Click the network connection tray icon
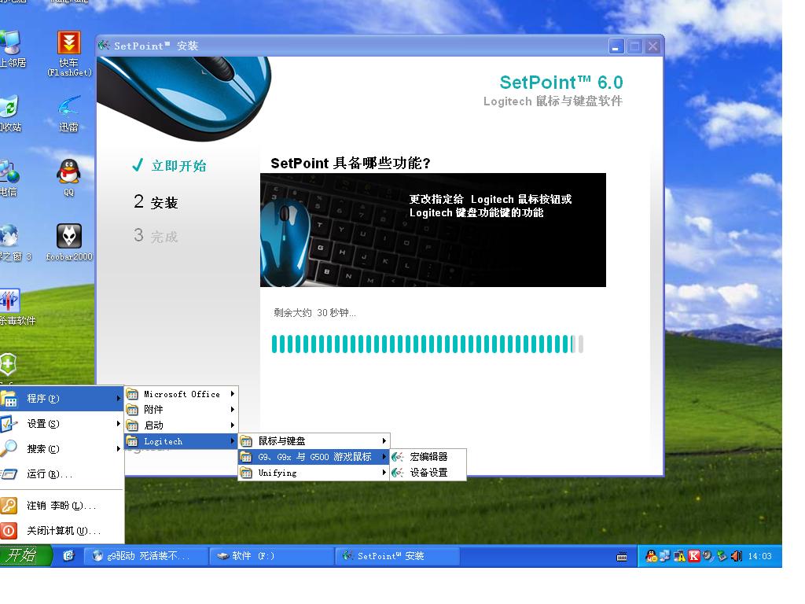The width and height of the screenshot is (805, 604). pos(665,556)
